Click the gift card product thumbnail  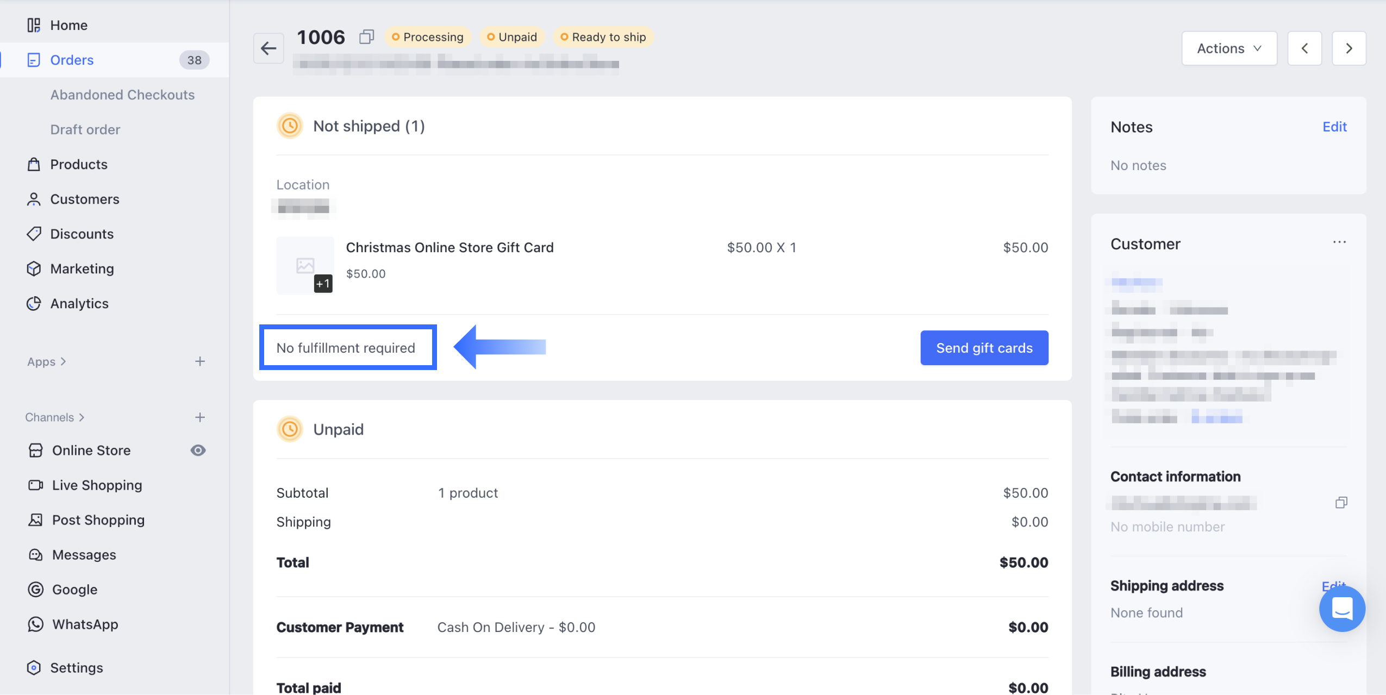pos(305,266)
